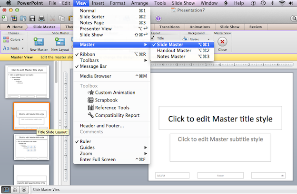Select Enter Full Screen option

pos(98,159)
